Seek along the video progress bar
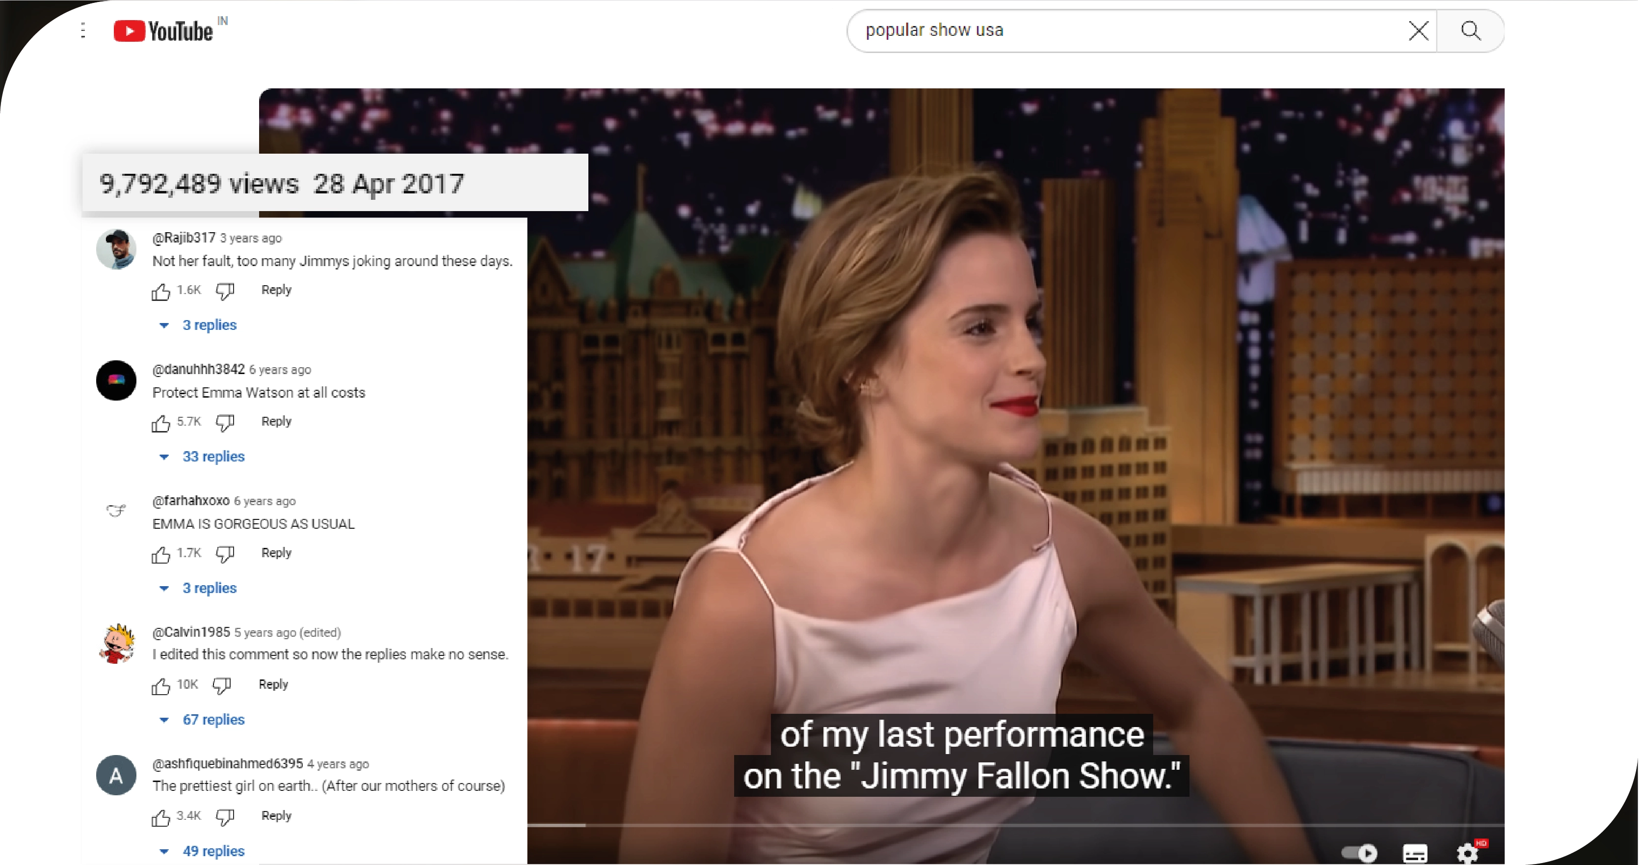The height and width of the screenshot is (865, 1639). pyautogui.click(x=1015, y=826)
